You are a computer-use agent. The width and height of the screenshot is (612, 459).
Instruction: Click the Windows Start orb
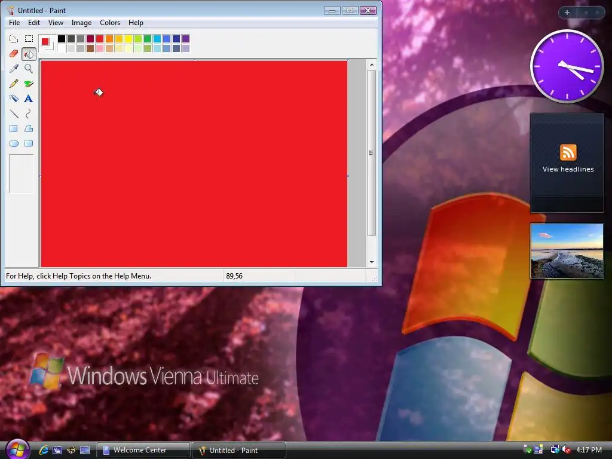17,449
